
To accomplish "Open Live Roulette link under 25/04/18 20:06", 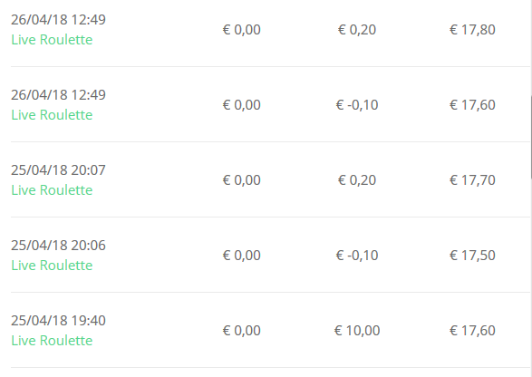I will click(52, 266).
